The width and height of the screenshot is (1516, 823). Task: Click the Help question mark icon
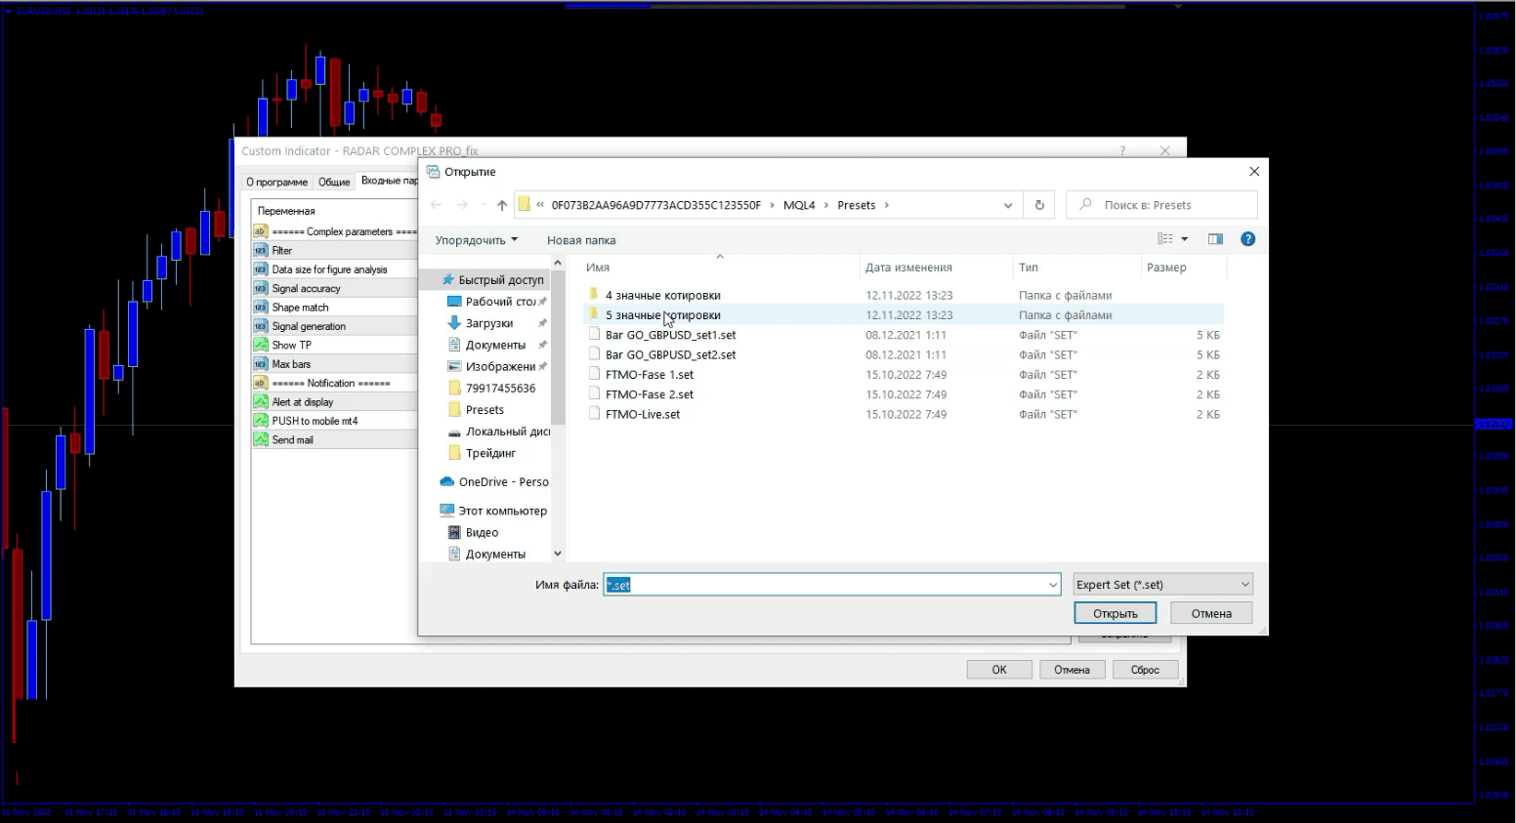tap(1247, 239)
